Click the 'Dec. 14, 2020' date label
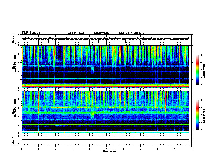Screen dimensions: 216x167 click(x=76, y=33)
